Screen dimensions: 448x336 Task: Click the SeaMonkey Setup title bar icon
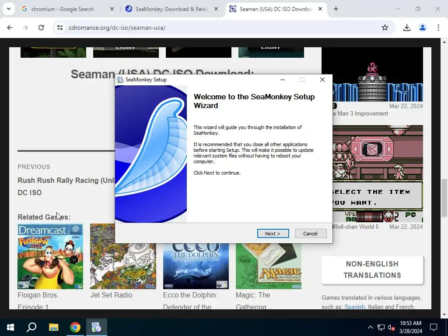[120, 80]
